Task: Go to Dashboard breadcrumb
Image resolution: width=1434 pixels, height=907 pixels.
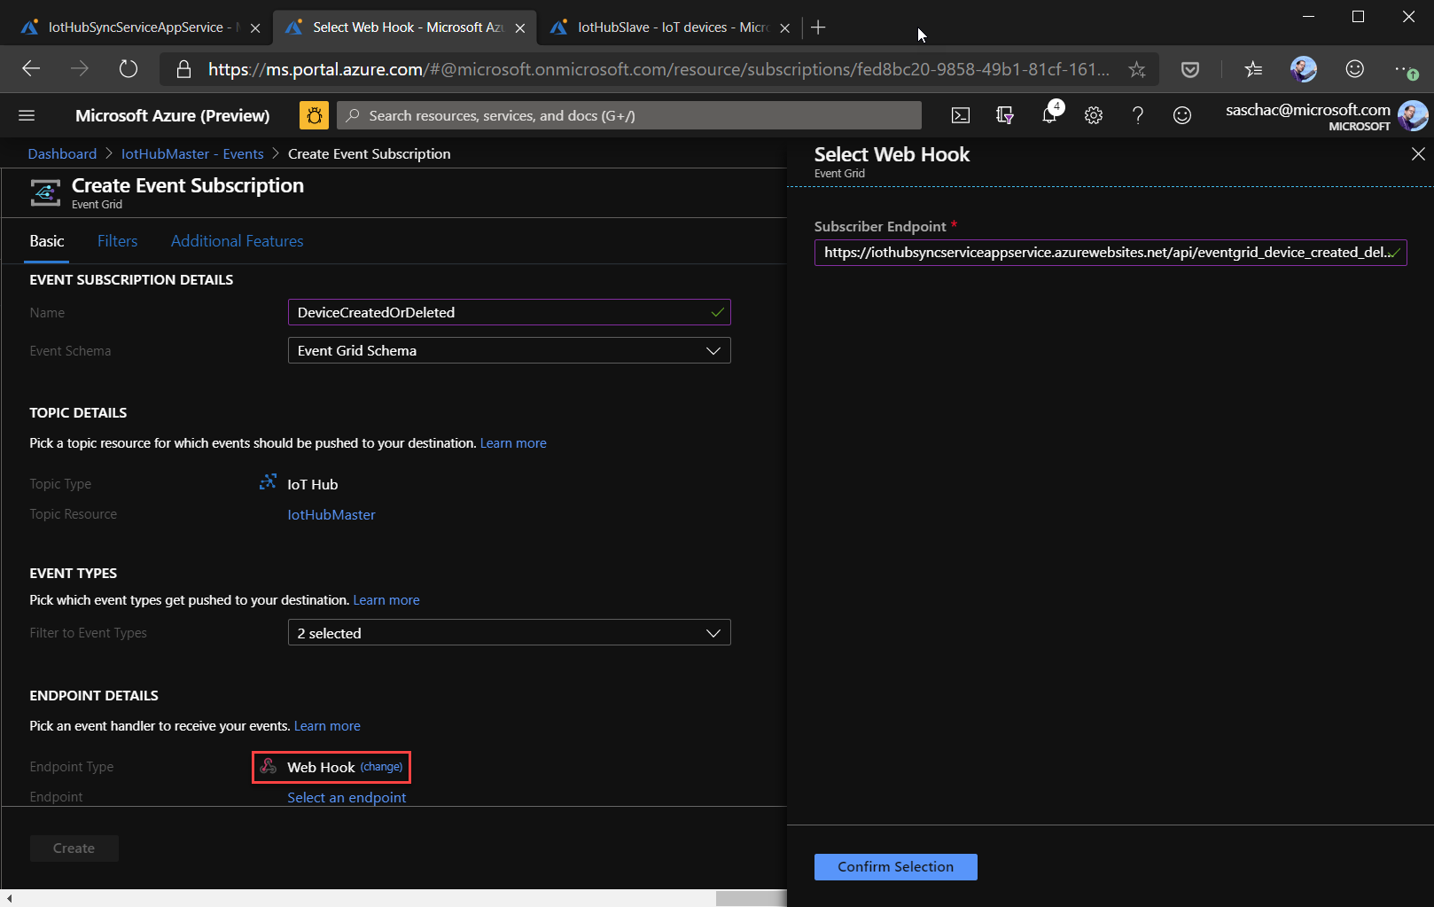Action: (x=62, y=153)
